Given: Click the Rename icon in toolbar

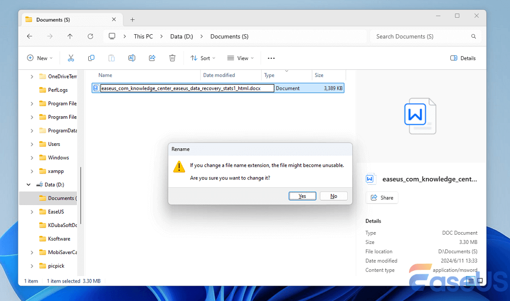Looking at the screenshot, I should (x=132, y=58).
